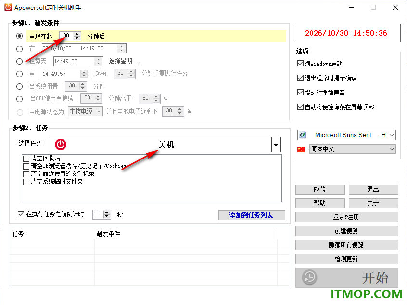Click the 选择星期... link text
Viewport: 407px width, 305px height.
(124, 61)
